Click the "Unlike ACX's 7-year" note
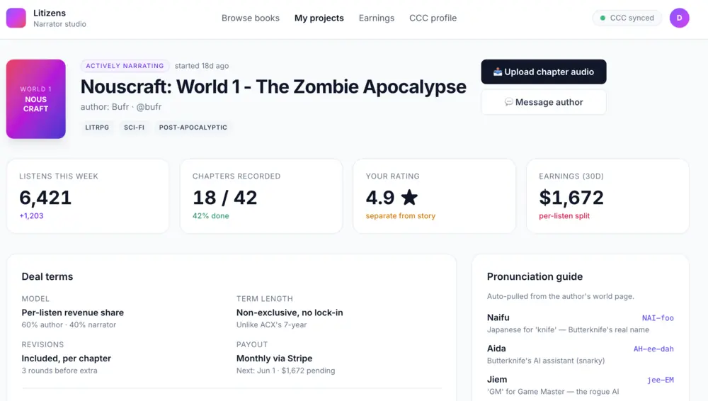The image size is (708, 401). coord(271,324)
